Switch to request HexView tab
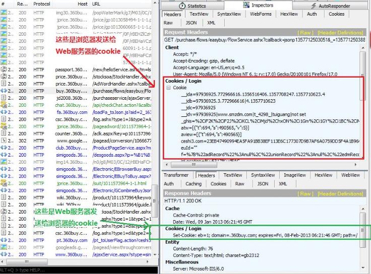The height and width of the screenshot is (274, 371). click(x=289, y=14)
